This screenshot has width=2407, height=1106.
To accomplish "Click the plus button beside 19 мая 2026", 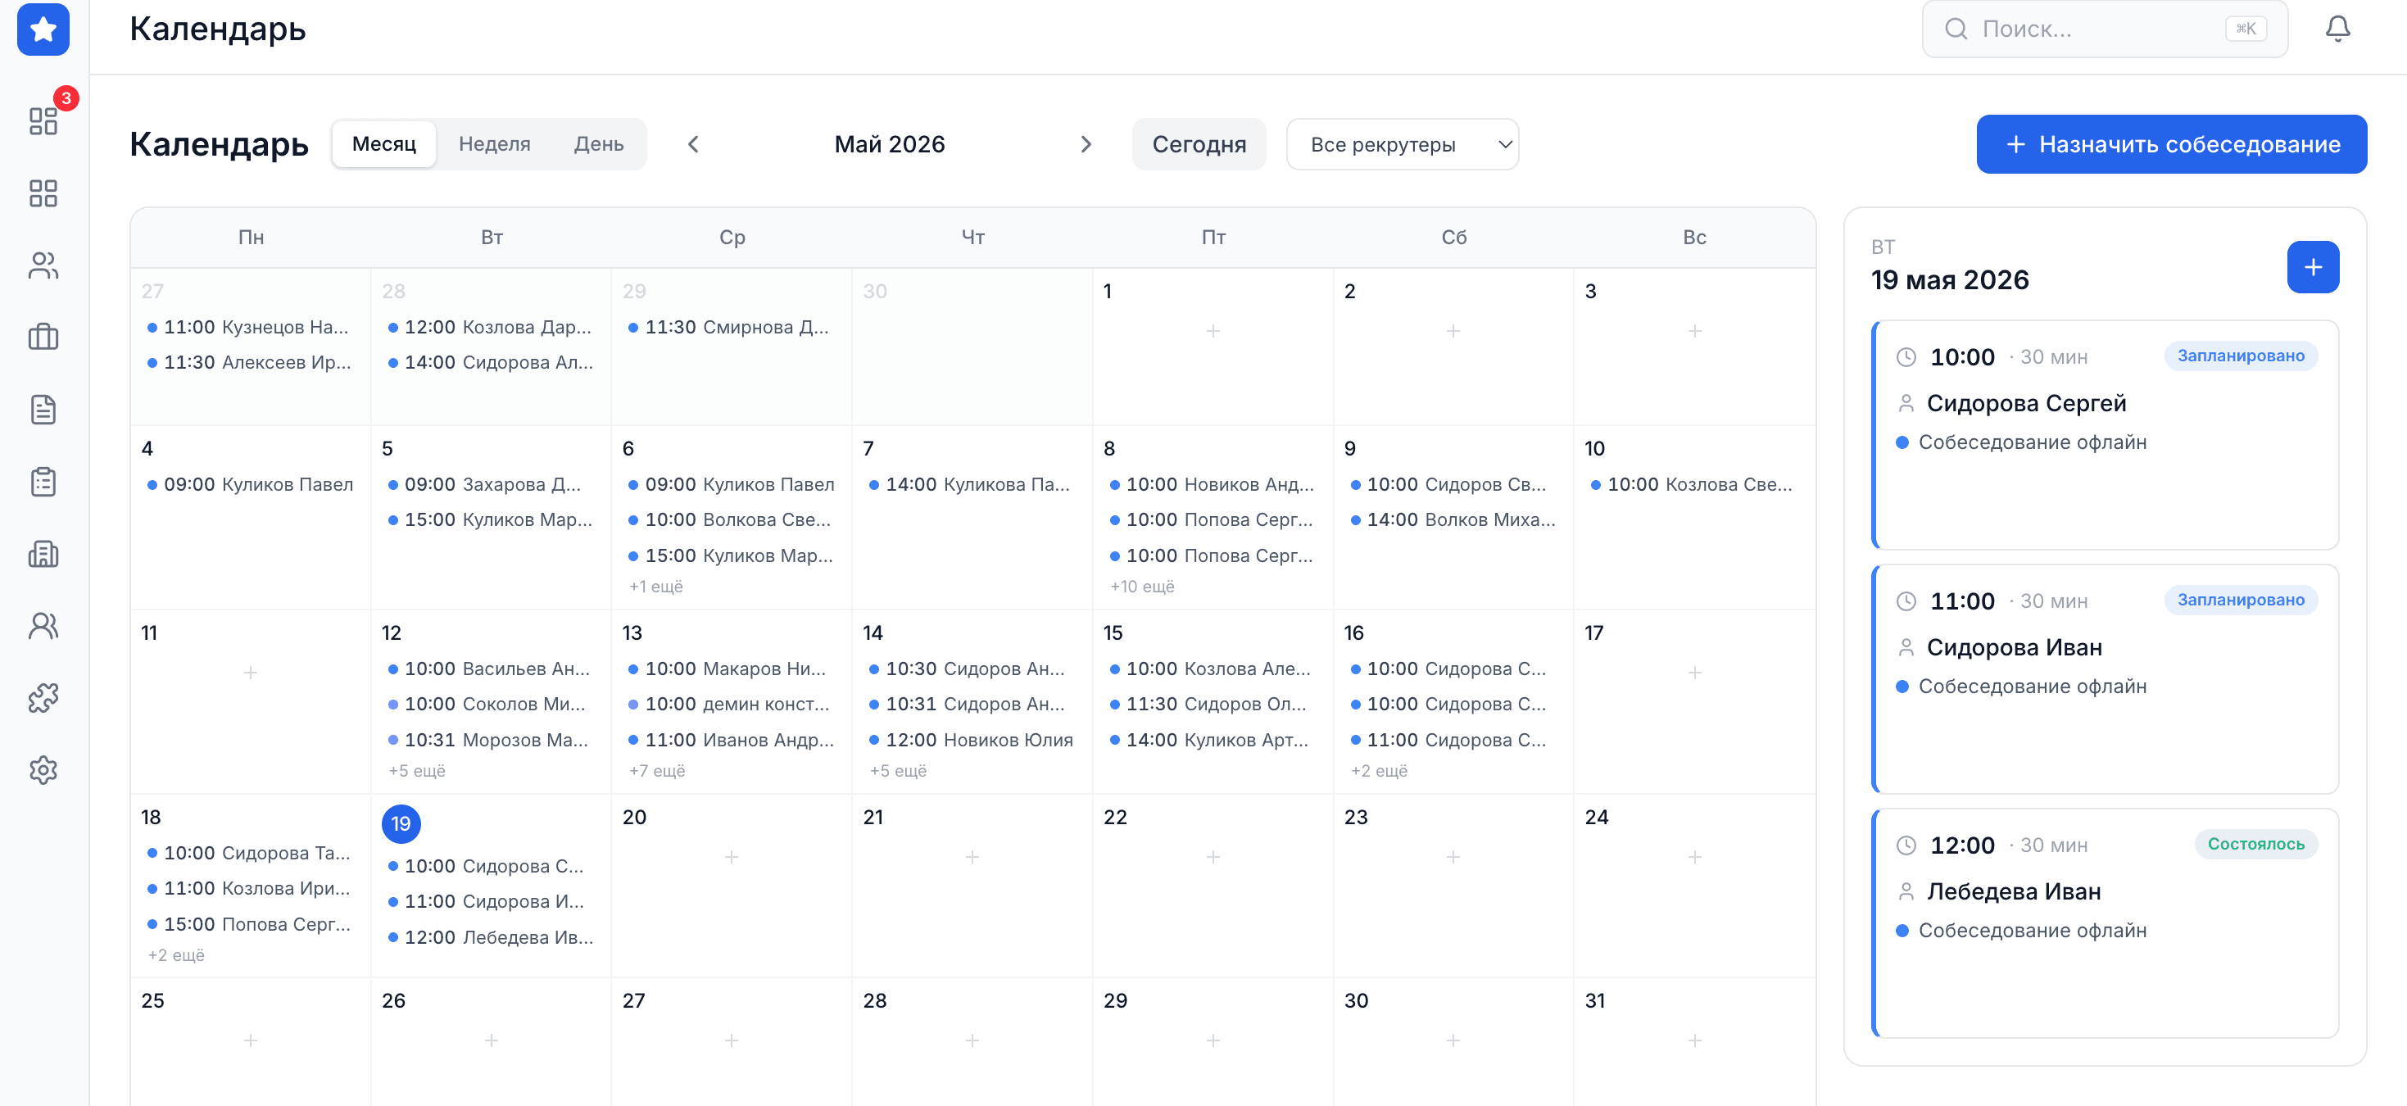I will 2313,267.
